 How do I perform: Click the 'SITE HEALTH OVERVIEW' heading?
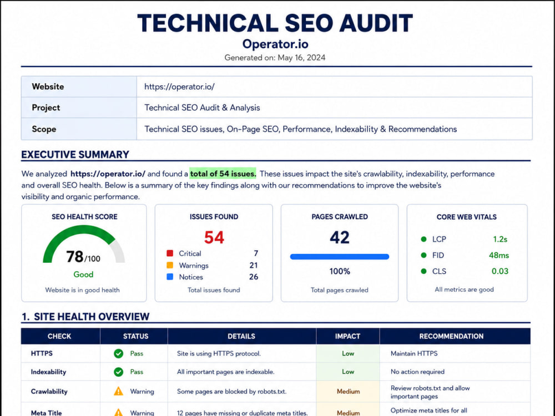[x=92, y=317]
